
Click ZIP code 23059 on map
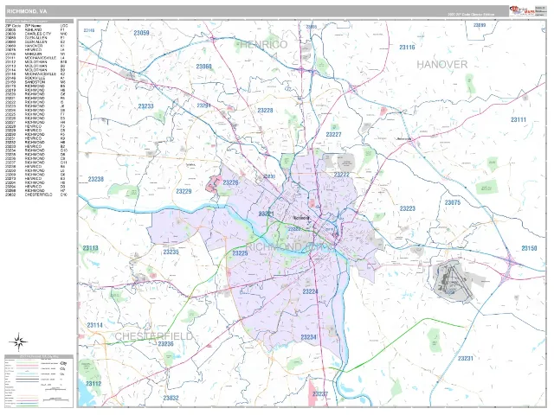pyautogui.click(x=141, y=33)
